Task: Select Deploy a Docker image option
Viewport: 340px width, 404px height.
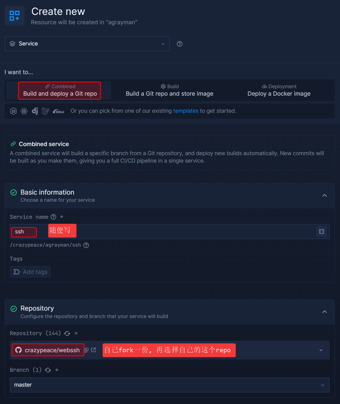Action: pyautogui.click(x=279, y=90)
